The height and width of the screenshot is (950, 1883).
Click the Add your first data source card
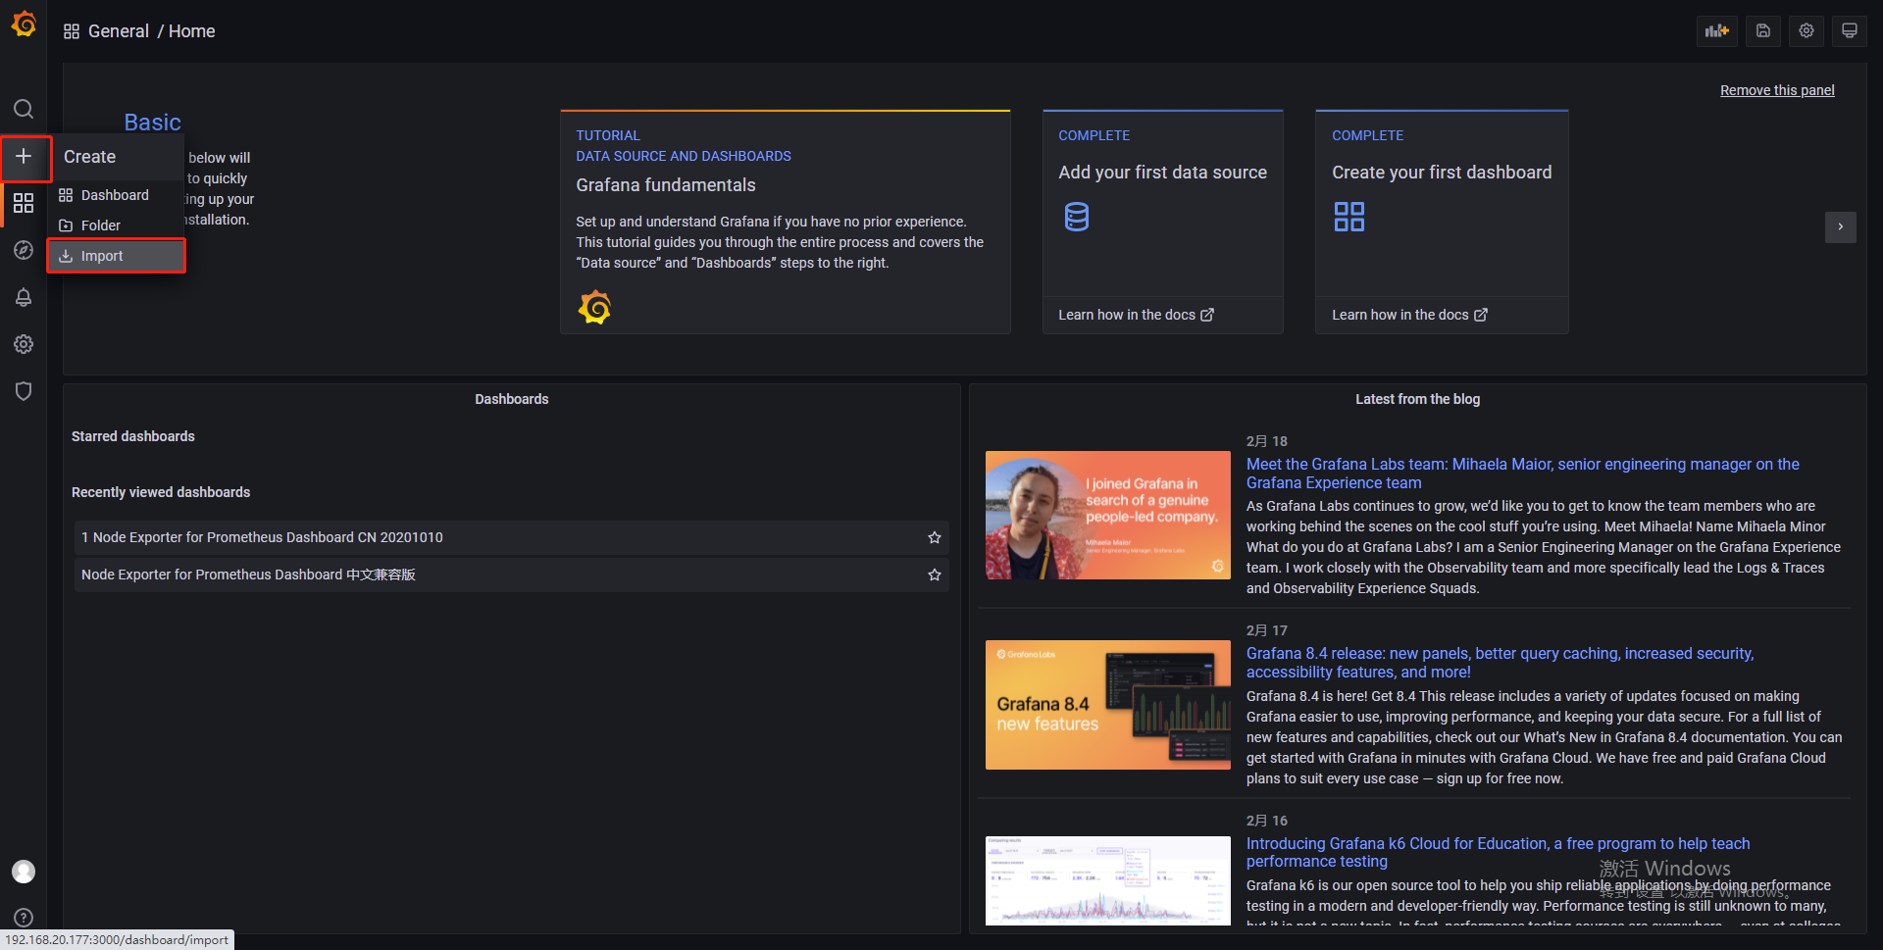coord(1163,223)
